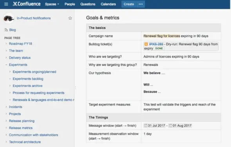Open Roadmap FY18 page
This screenshot has width=231, height=147.
[x=20, y=43]
